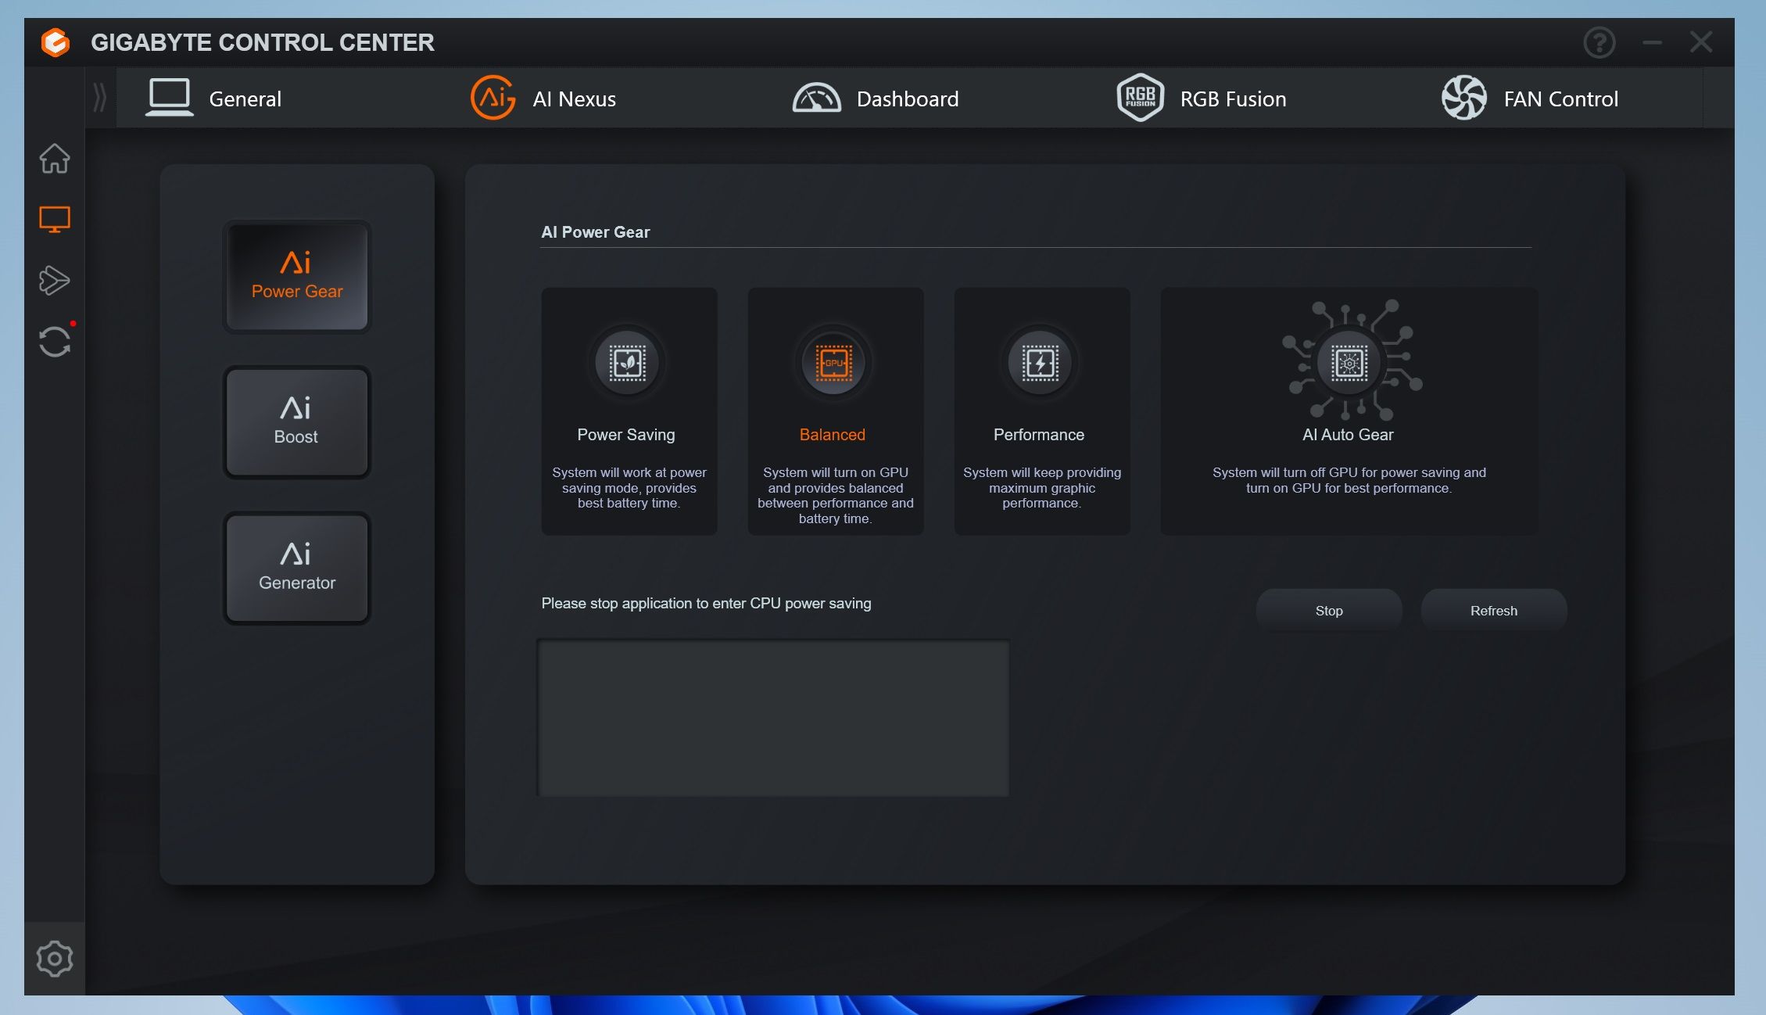Image resolution: width=1766 pixels, height=1015 pixels.
Task: Click the Performance lightning chip icon
Action: click(1040, 363)
